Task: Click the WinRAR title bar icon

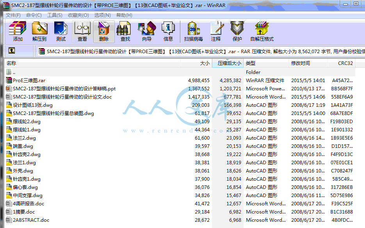Action: (6, 5)
